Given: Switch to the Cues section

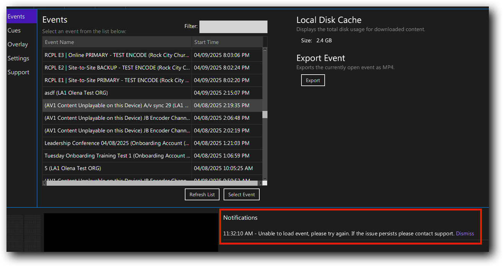Looking at the screenshot, I should (14, 31).
